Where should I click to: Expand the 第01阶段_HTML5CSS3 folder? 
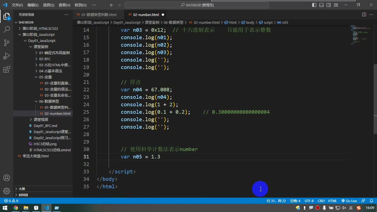coord(43,28)
